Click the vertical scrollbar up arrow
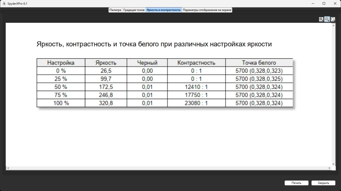Image resolution: width=341 pixels, height=191 pixels. click(334, 25)
